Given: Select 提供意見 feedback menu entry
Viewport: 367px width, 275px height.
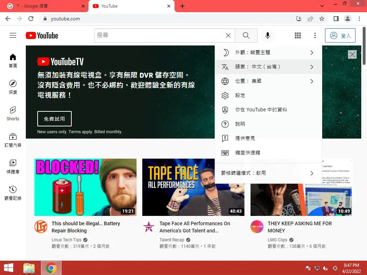Looking at the screenshot, I should pyautogui.click(x=268, y=138).
